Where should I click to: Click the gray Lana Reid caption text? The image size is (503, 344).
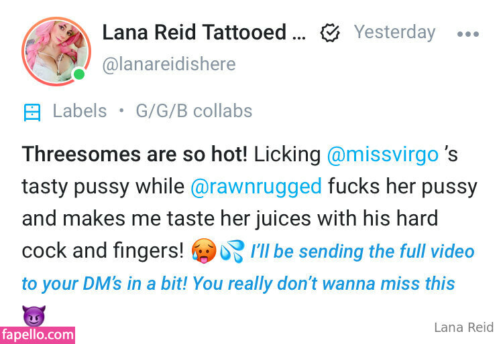[x=463, y=327]
